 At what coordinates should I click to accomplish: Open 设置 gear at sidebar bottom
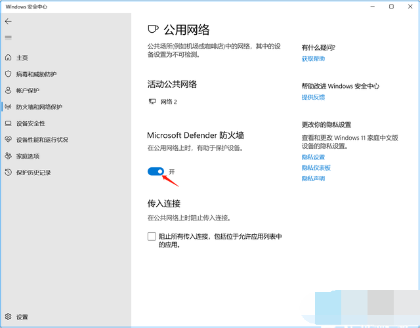click(x=9, y=316)
